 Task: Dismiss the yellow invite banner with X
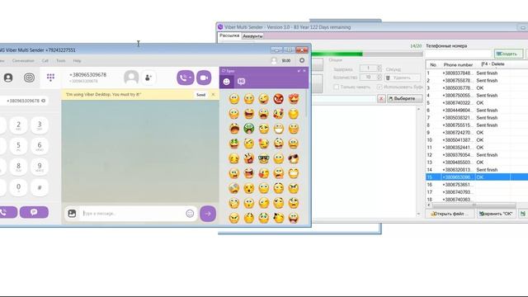tap(213, 95)
